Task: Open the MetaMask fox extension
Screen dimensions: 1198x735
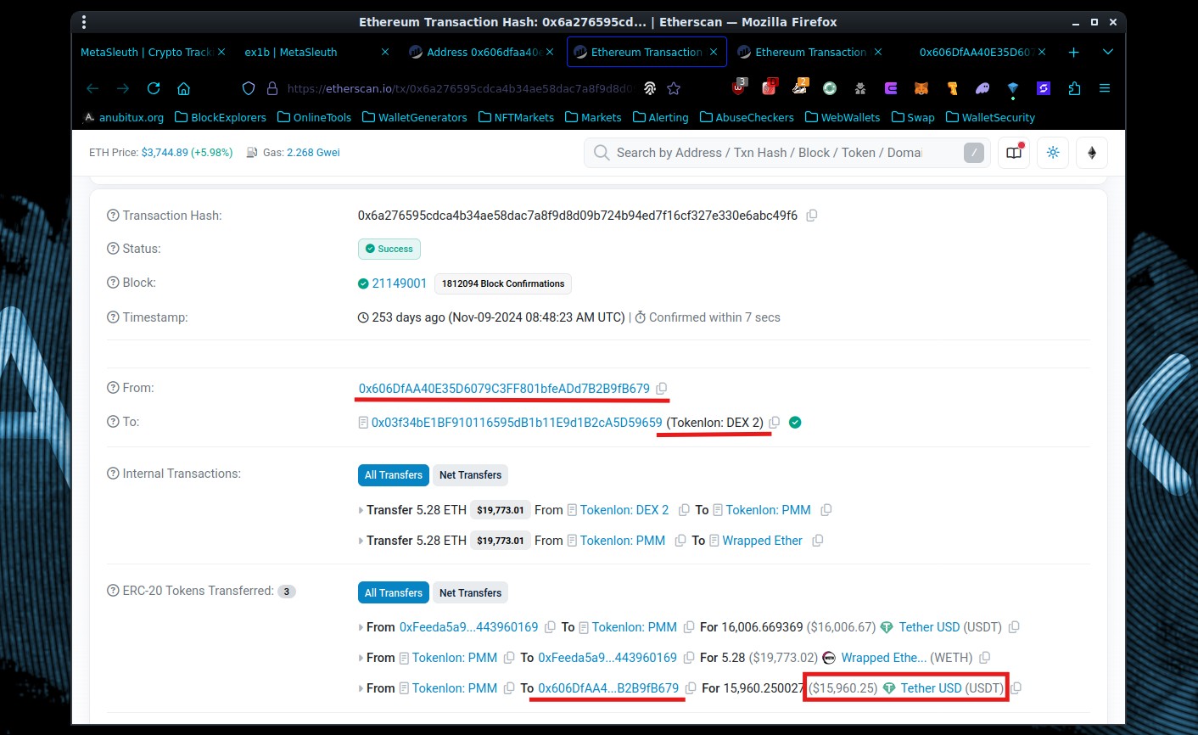Action: 921,88
